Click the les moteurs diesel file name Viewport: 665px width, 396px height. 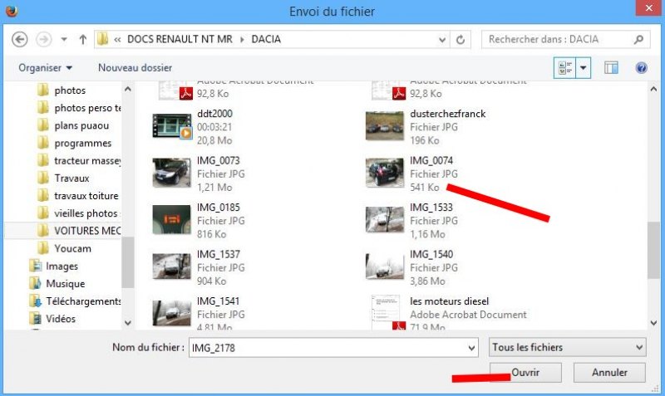click(449, 301)
